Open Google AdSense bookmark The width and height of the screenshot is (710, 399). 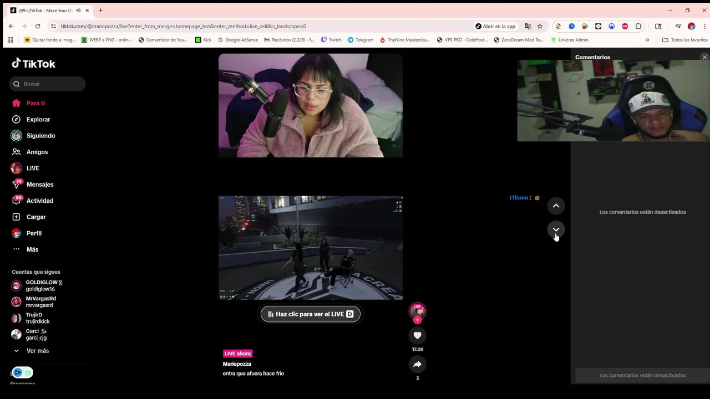tap(237, 40)
